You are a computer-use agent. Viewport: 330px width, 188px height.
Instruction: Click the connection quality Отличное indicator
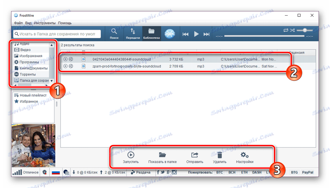[x=25, y=172]
